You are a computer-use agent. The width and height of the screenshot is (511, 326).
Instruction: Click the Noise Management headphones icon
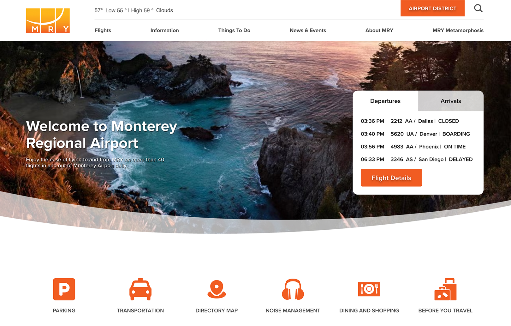(293, 288)
